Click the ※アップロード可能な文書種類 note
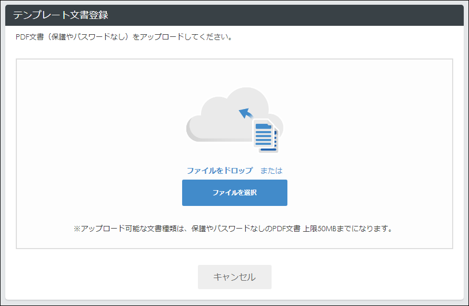 point(233,229)
